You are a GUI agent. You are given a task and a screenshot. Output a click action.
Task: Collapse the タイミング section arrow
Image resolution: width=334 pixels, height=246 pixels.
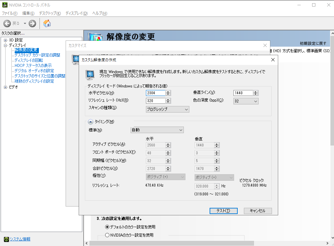click(x=90, y=122)
